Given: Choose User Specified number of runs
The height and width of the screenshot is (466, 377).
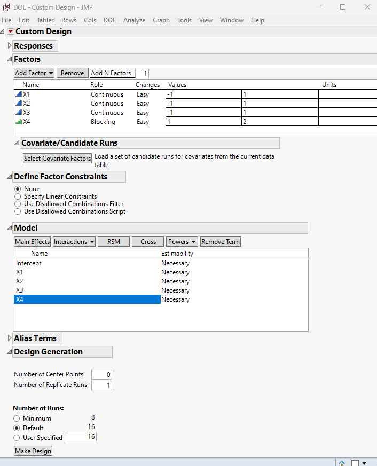Looking at the screenshot, I should (17, 438).
